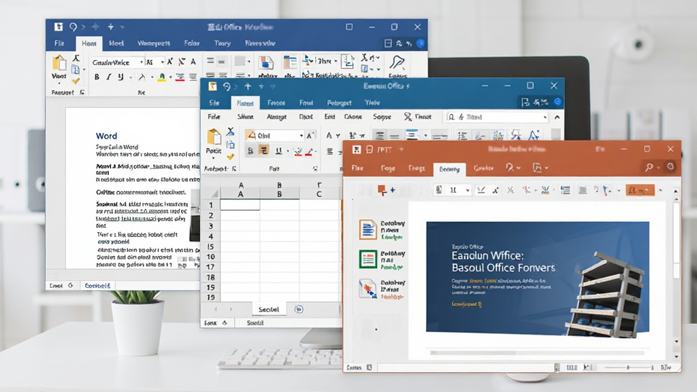Image resolution: width=697 pixels, height=392 pixels.
Task: Click the list layout icon in the presentation toolbar
Action: coord(566,191)
